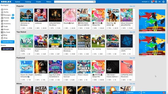Open the Egg Hunt 2019 event banner
Image resolution: width=168 pixels, height=94 pixels.
tap(8, 49)
